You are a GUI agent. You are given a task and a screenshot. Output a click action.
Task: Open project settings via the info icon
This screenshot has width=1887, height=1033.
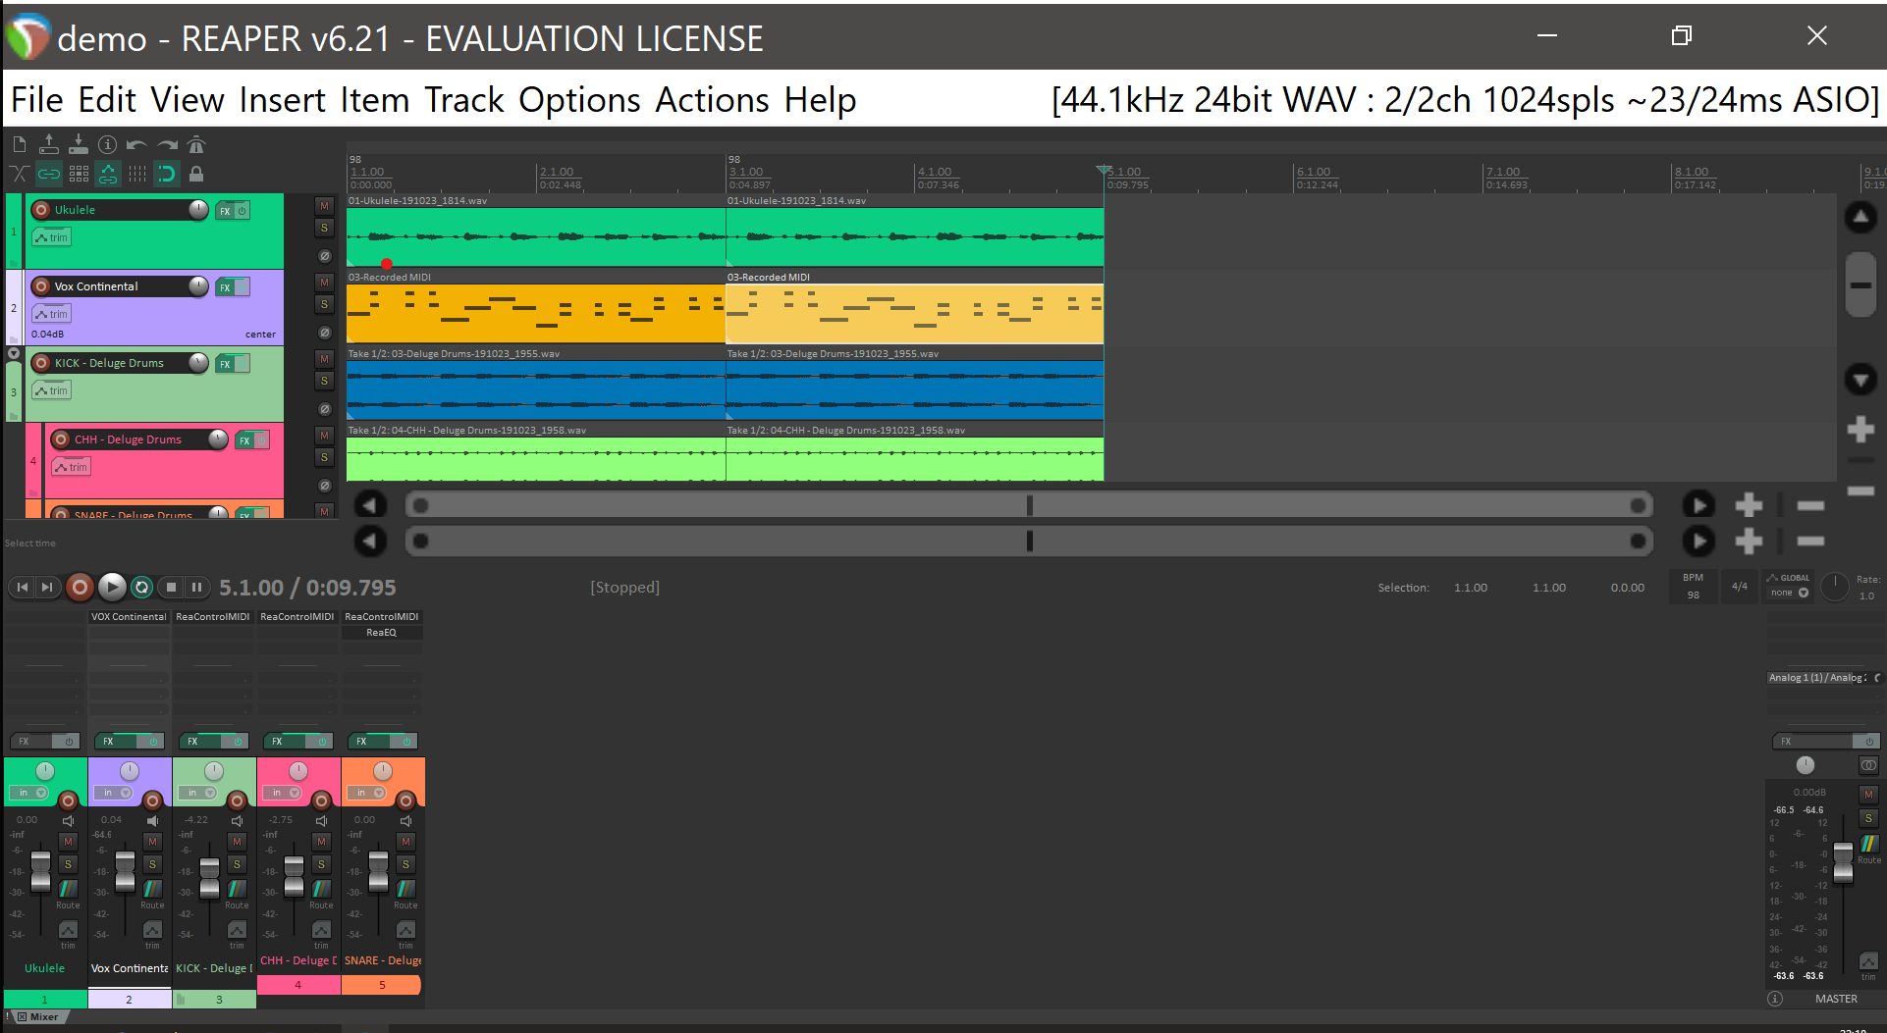[x=108, y=145]
